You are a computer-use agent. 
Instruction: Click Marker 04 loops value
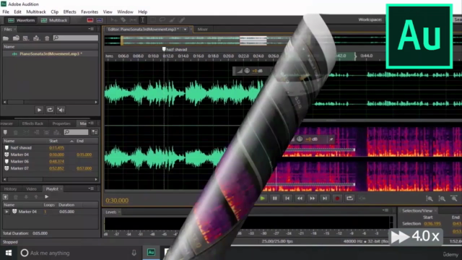pos(45,212)
